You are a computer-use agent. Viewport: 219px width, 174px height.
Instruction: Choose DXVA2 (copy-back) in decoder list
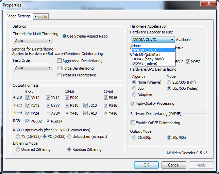pyautogui.click(x=153, y=59)
